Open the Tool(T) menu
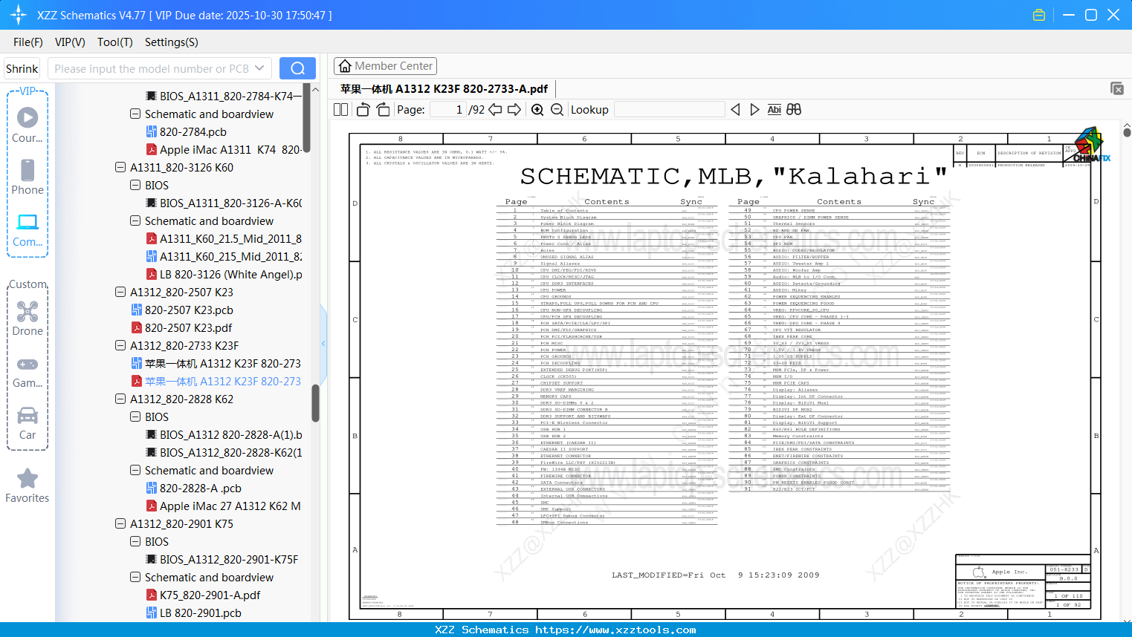Image resolution: width=1132 pixels, height=637 pixels. (115, 42)
